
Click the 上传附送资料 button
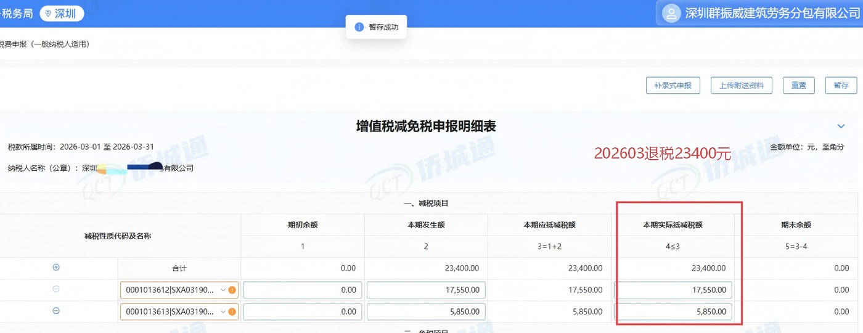tap(742, 86)
